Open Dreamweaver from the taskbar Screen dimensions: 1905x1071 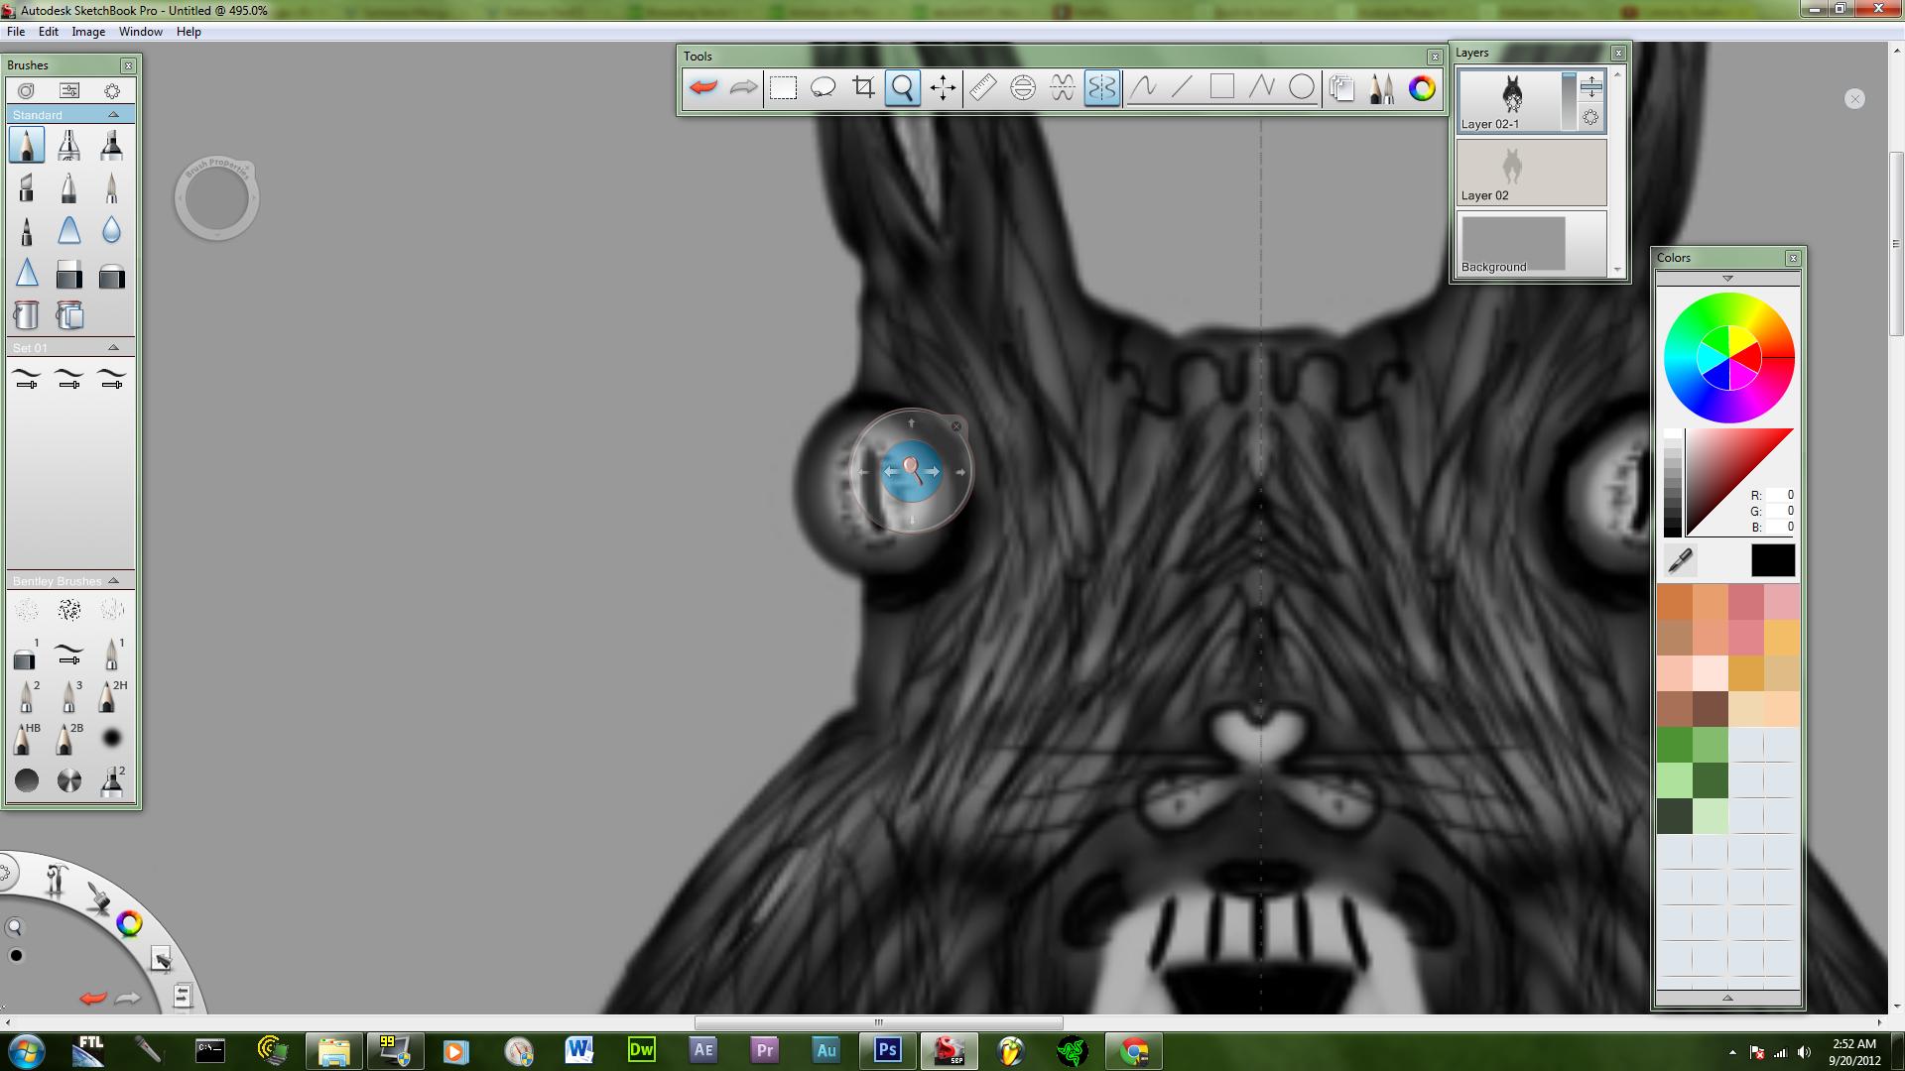click(642, 1050)
